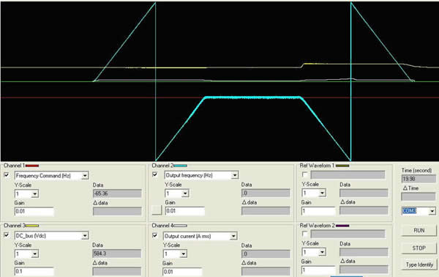
Task: Click the STOP button
Action: click(x=419, y=248)
